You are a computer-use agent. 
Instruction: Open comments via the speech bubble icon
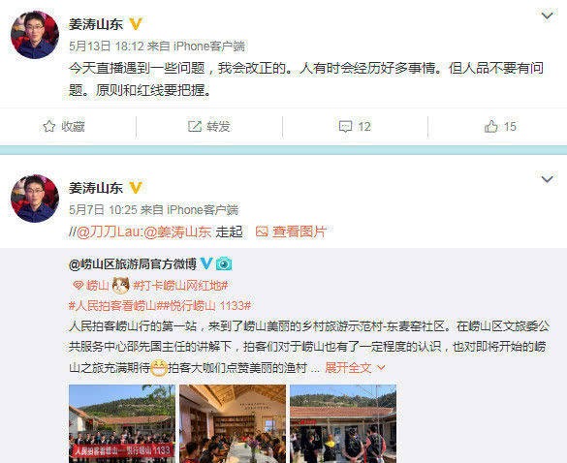pos(345,127)
